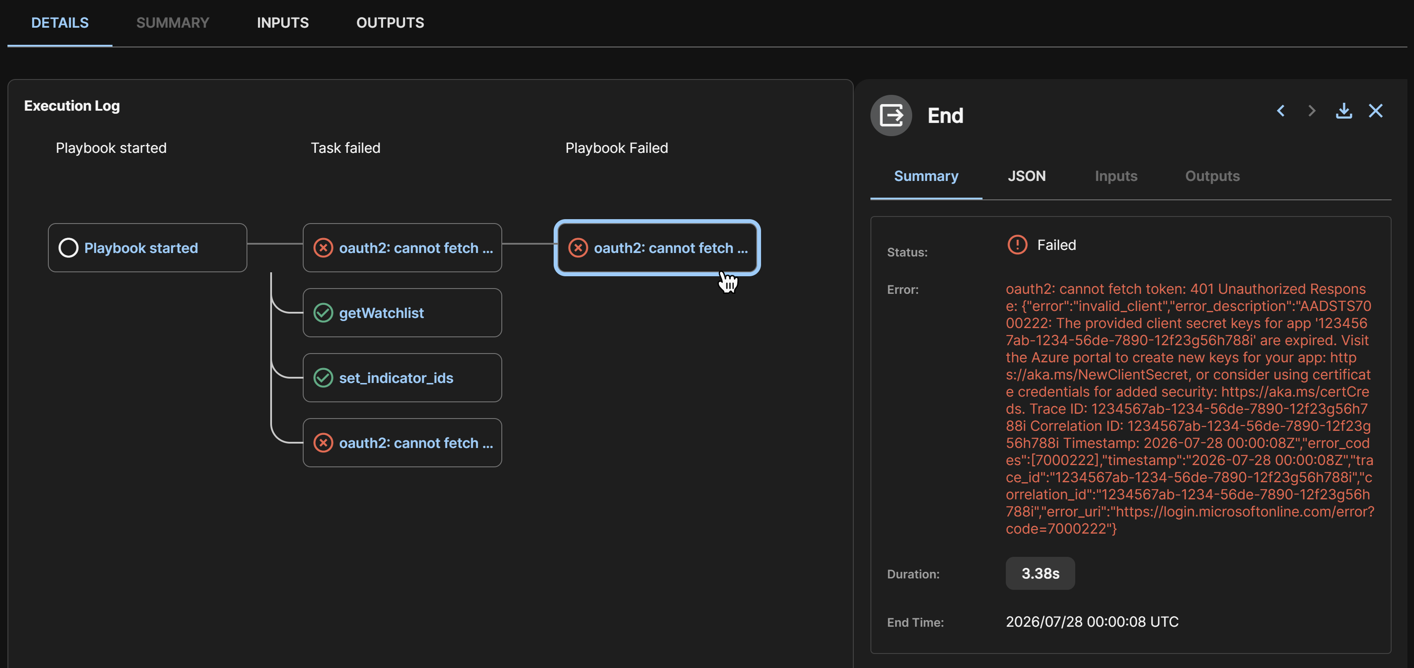Open the OUTPUTS tab

(x=390, y=22)
